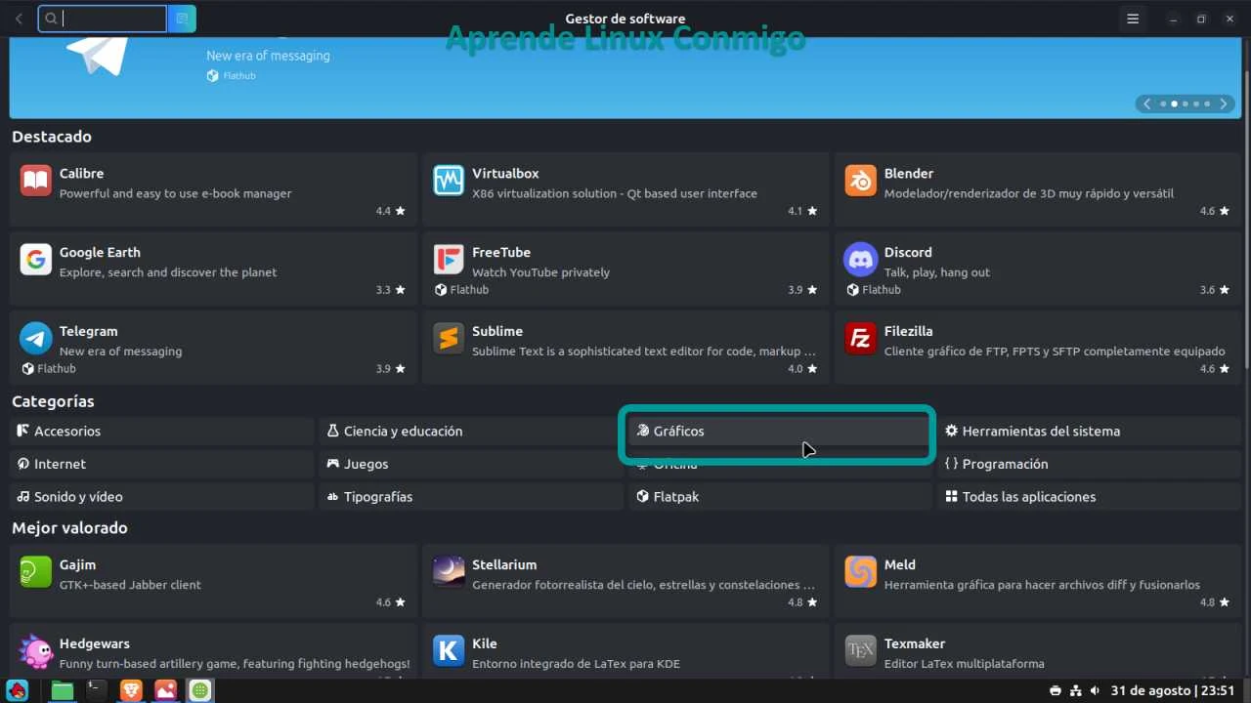The width and height of the screenshot is (1251, 703).
Task: Open the image viewer taskbar icon
Action: (165, 691)
